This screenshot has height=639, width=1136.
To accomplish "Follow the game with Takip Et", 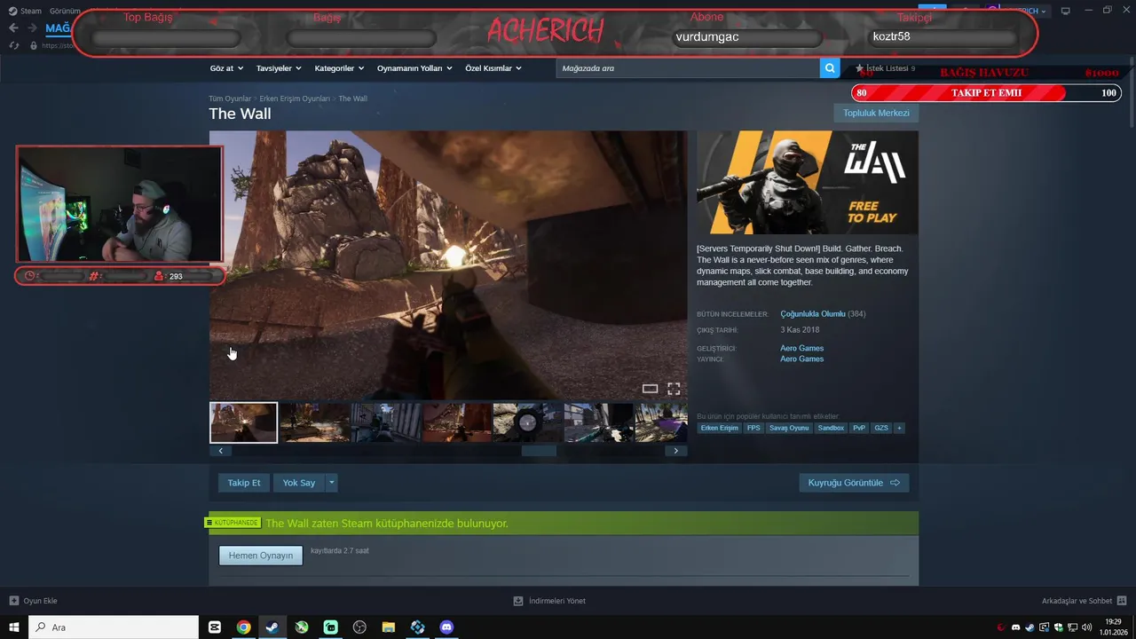I will click(x=244, y=483).
